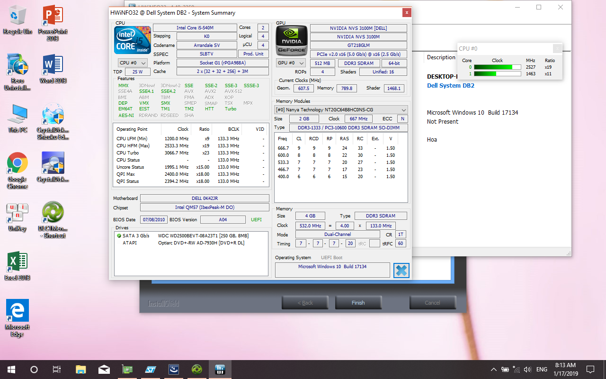The image size is (606, 379).
Task: Click the Core 1 clock bar
Action: [x=497, y=74]
